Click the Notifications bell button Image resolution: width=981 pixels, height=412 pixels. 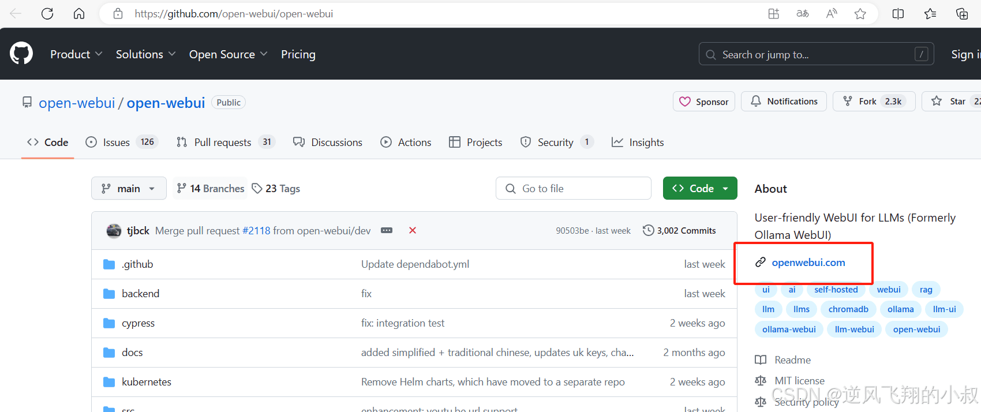pos(784,102)
